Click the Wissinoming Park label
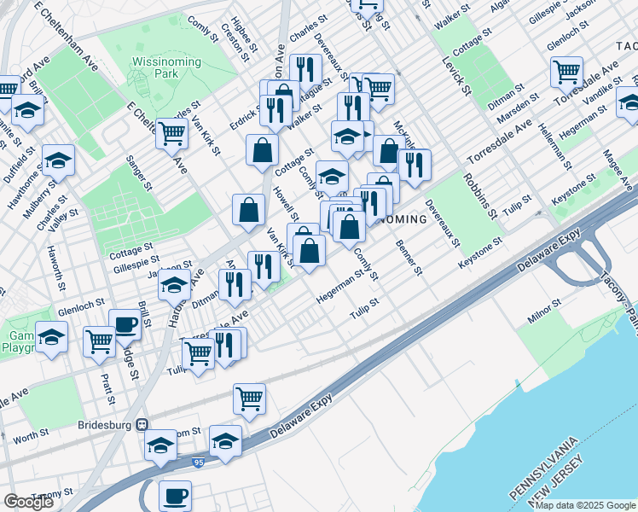 click(x=166, y=67)
